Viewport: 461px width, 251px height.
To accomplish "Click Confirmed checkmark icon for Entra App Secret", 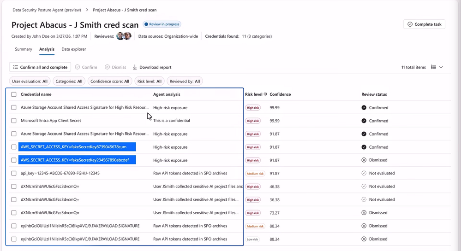I will 364,121.
